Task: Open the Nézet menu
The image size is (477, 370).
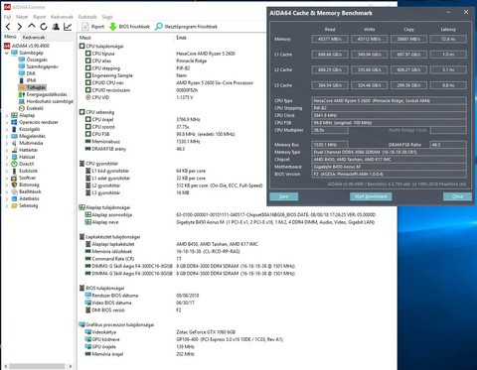Action: pyautogui.click(x=22, y=17)
